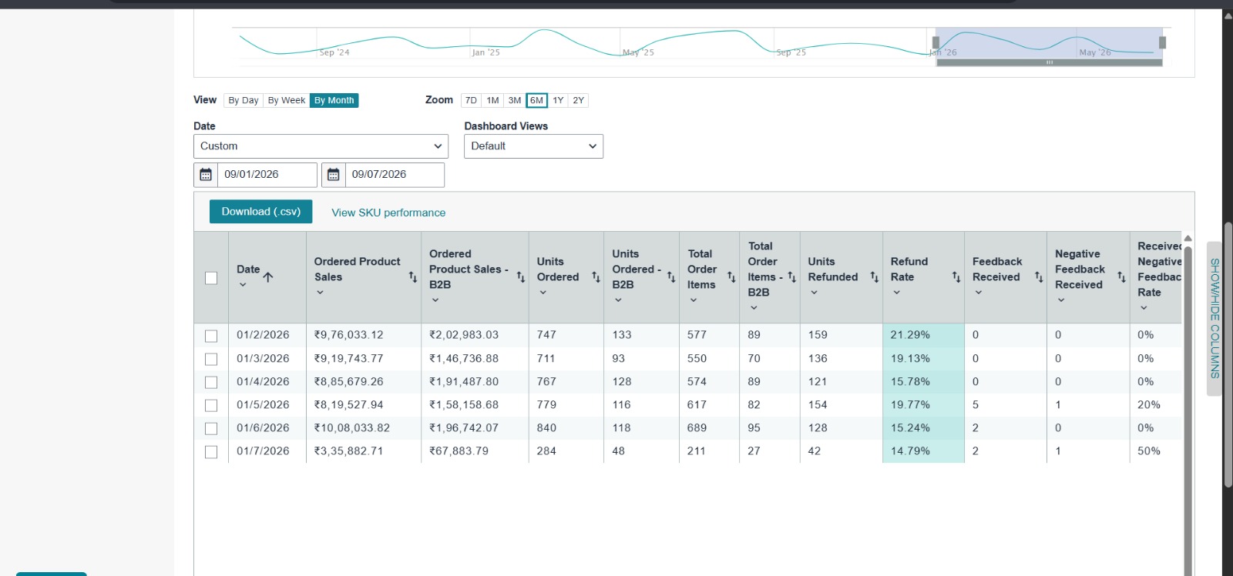
Task: Click the Download (.csv) button
Action: click(x=260, y=212)
